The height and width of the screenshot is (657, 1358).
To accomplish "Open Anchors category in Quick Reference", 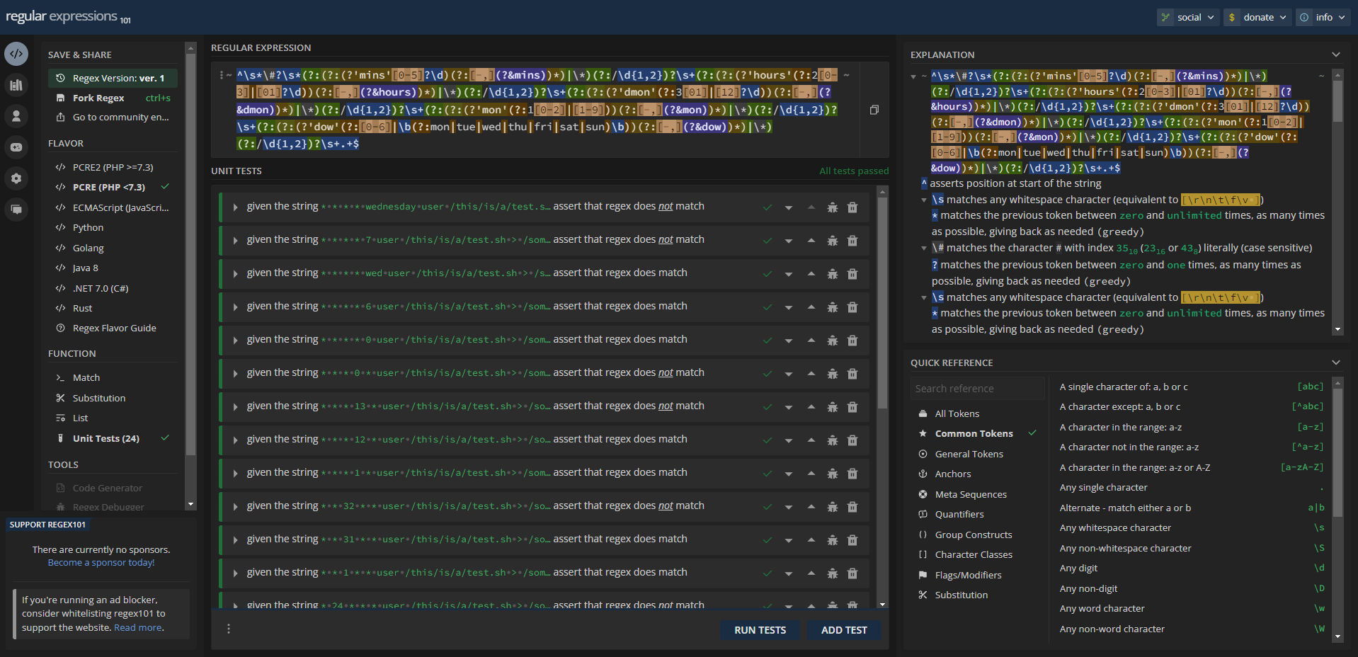I will point(952,474).
